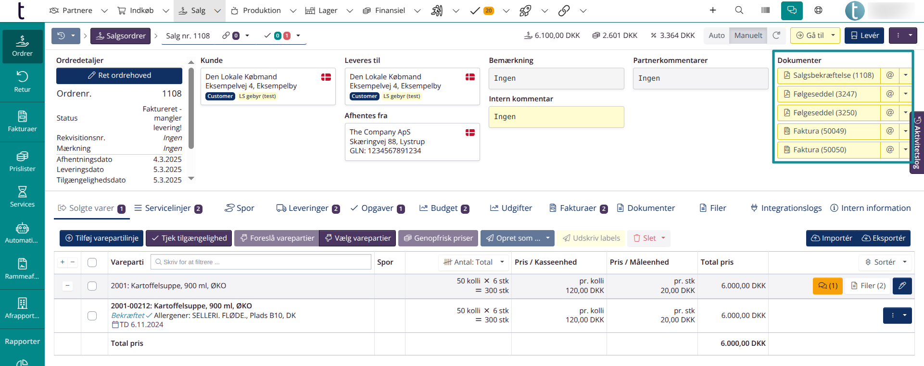
Task: Expand the Gå til dropdown
Action: pyautogui.click(x=833, y=36)
